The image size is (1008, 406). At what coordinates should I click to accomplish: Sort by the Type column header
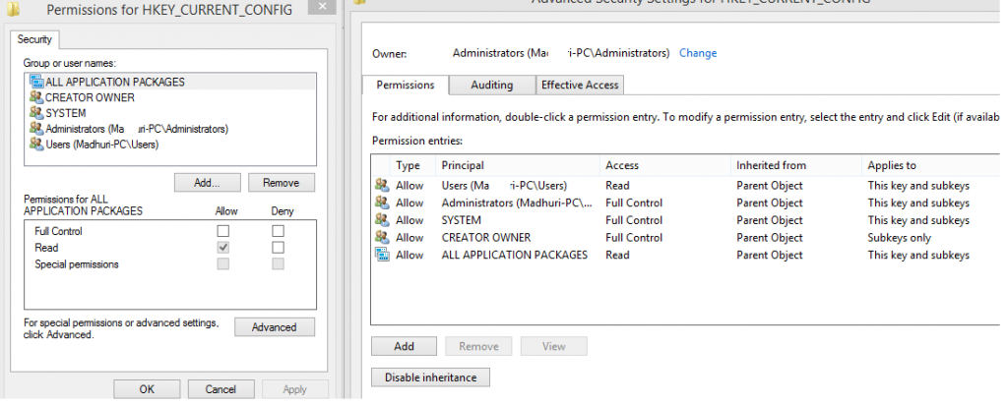pyautogui.click(x=412, y=165)
